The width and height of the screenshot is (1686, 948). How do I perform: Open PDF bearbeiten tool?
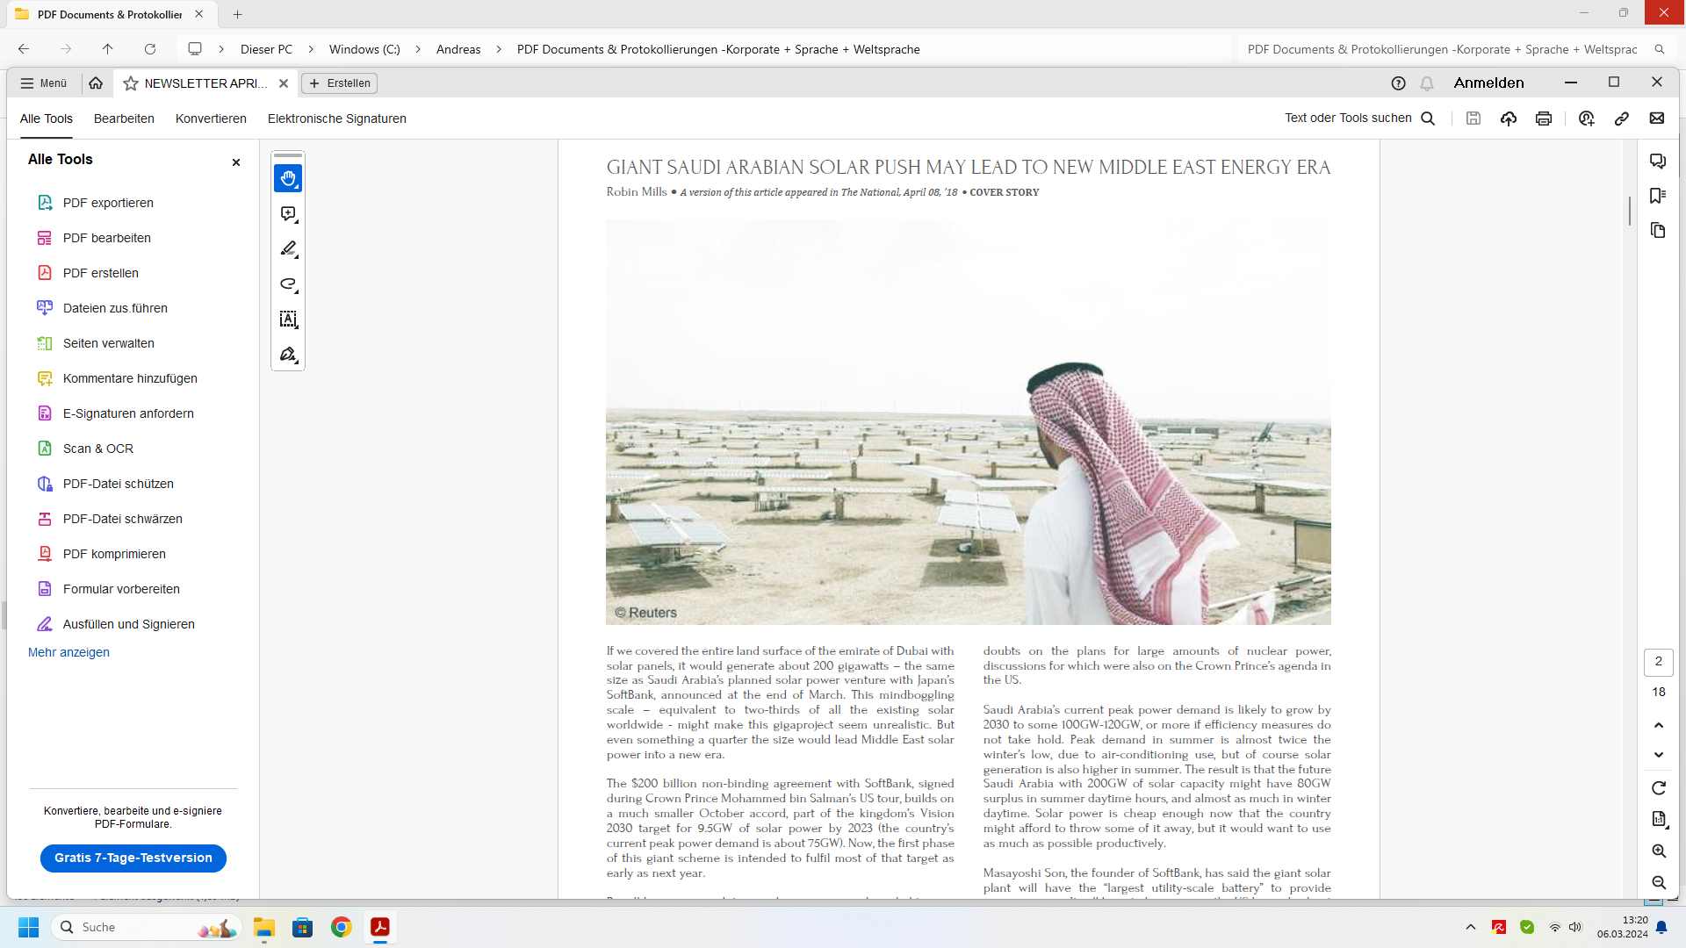107,238
